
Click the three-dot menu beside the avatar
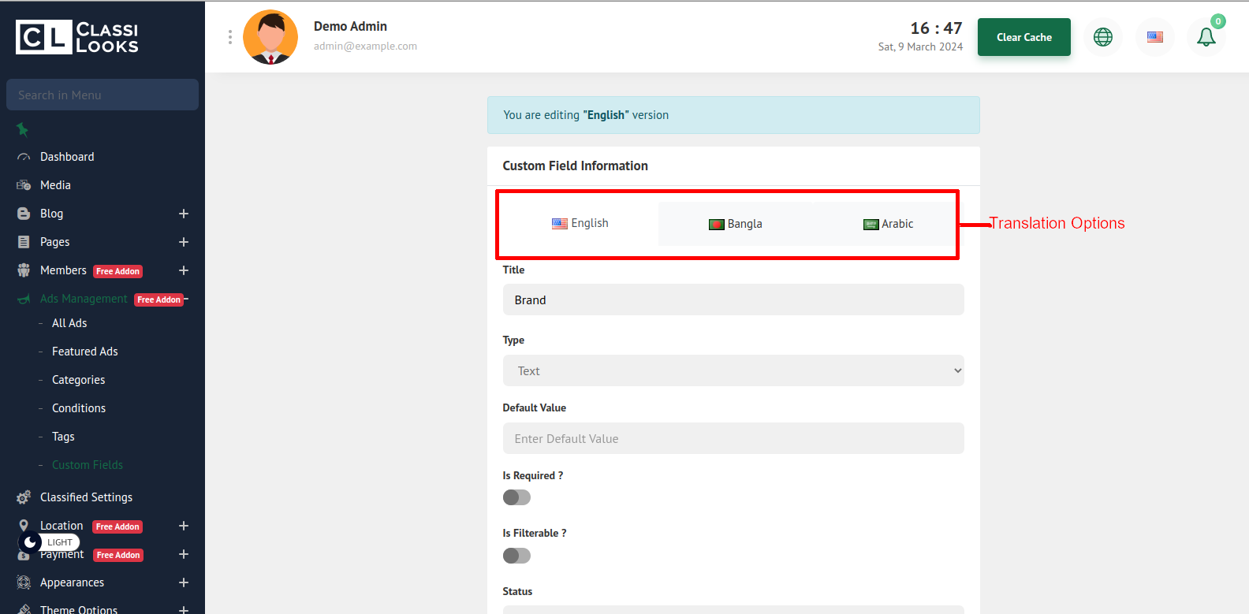[229, 37]
